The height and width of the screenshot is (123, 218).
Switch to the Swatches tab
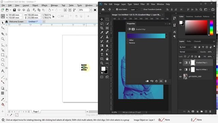[189, 16]
